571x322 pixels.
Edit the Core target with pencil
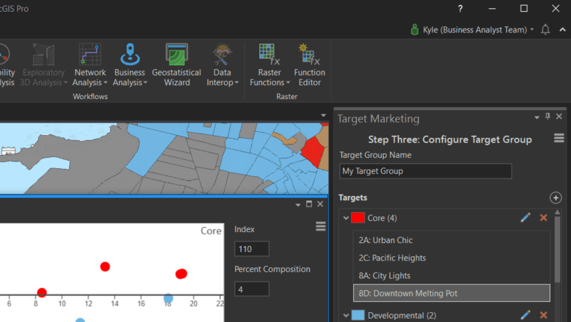point(525,217)
